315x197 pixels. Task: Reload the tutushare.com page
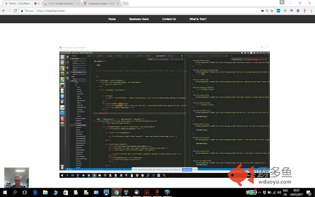click(15, 11)
